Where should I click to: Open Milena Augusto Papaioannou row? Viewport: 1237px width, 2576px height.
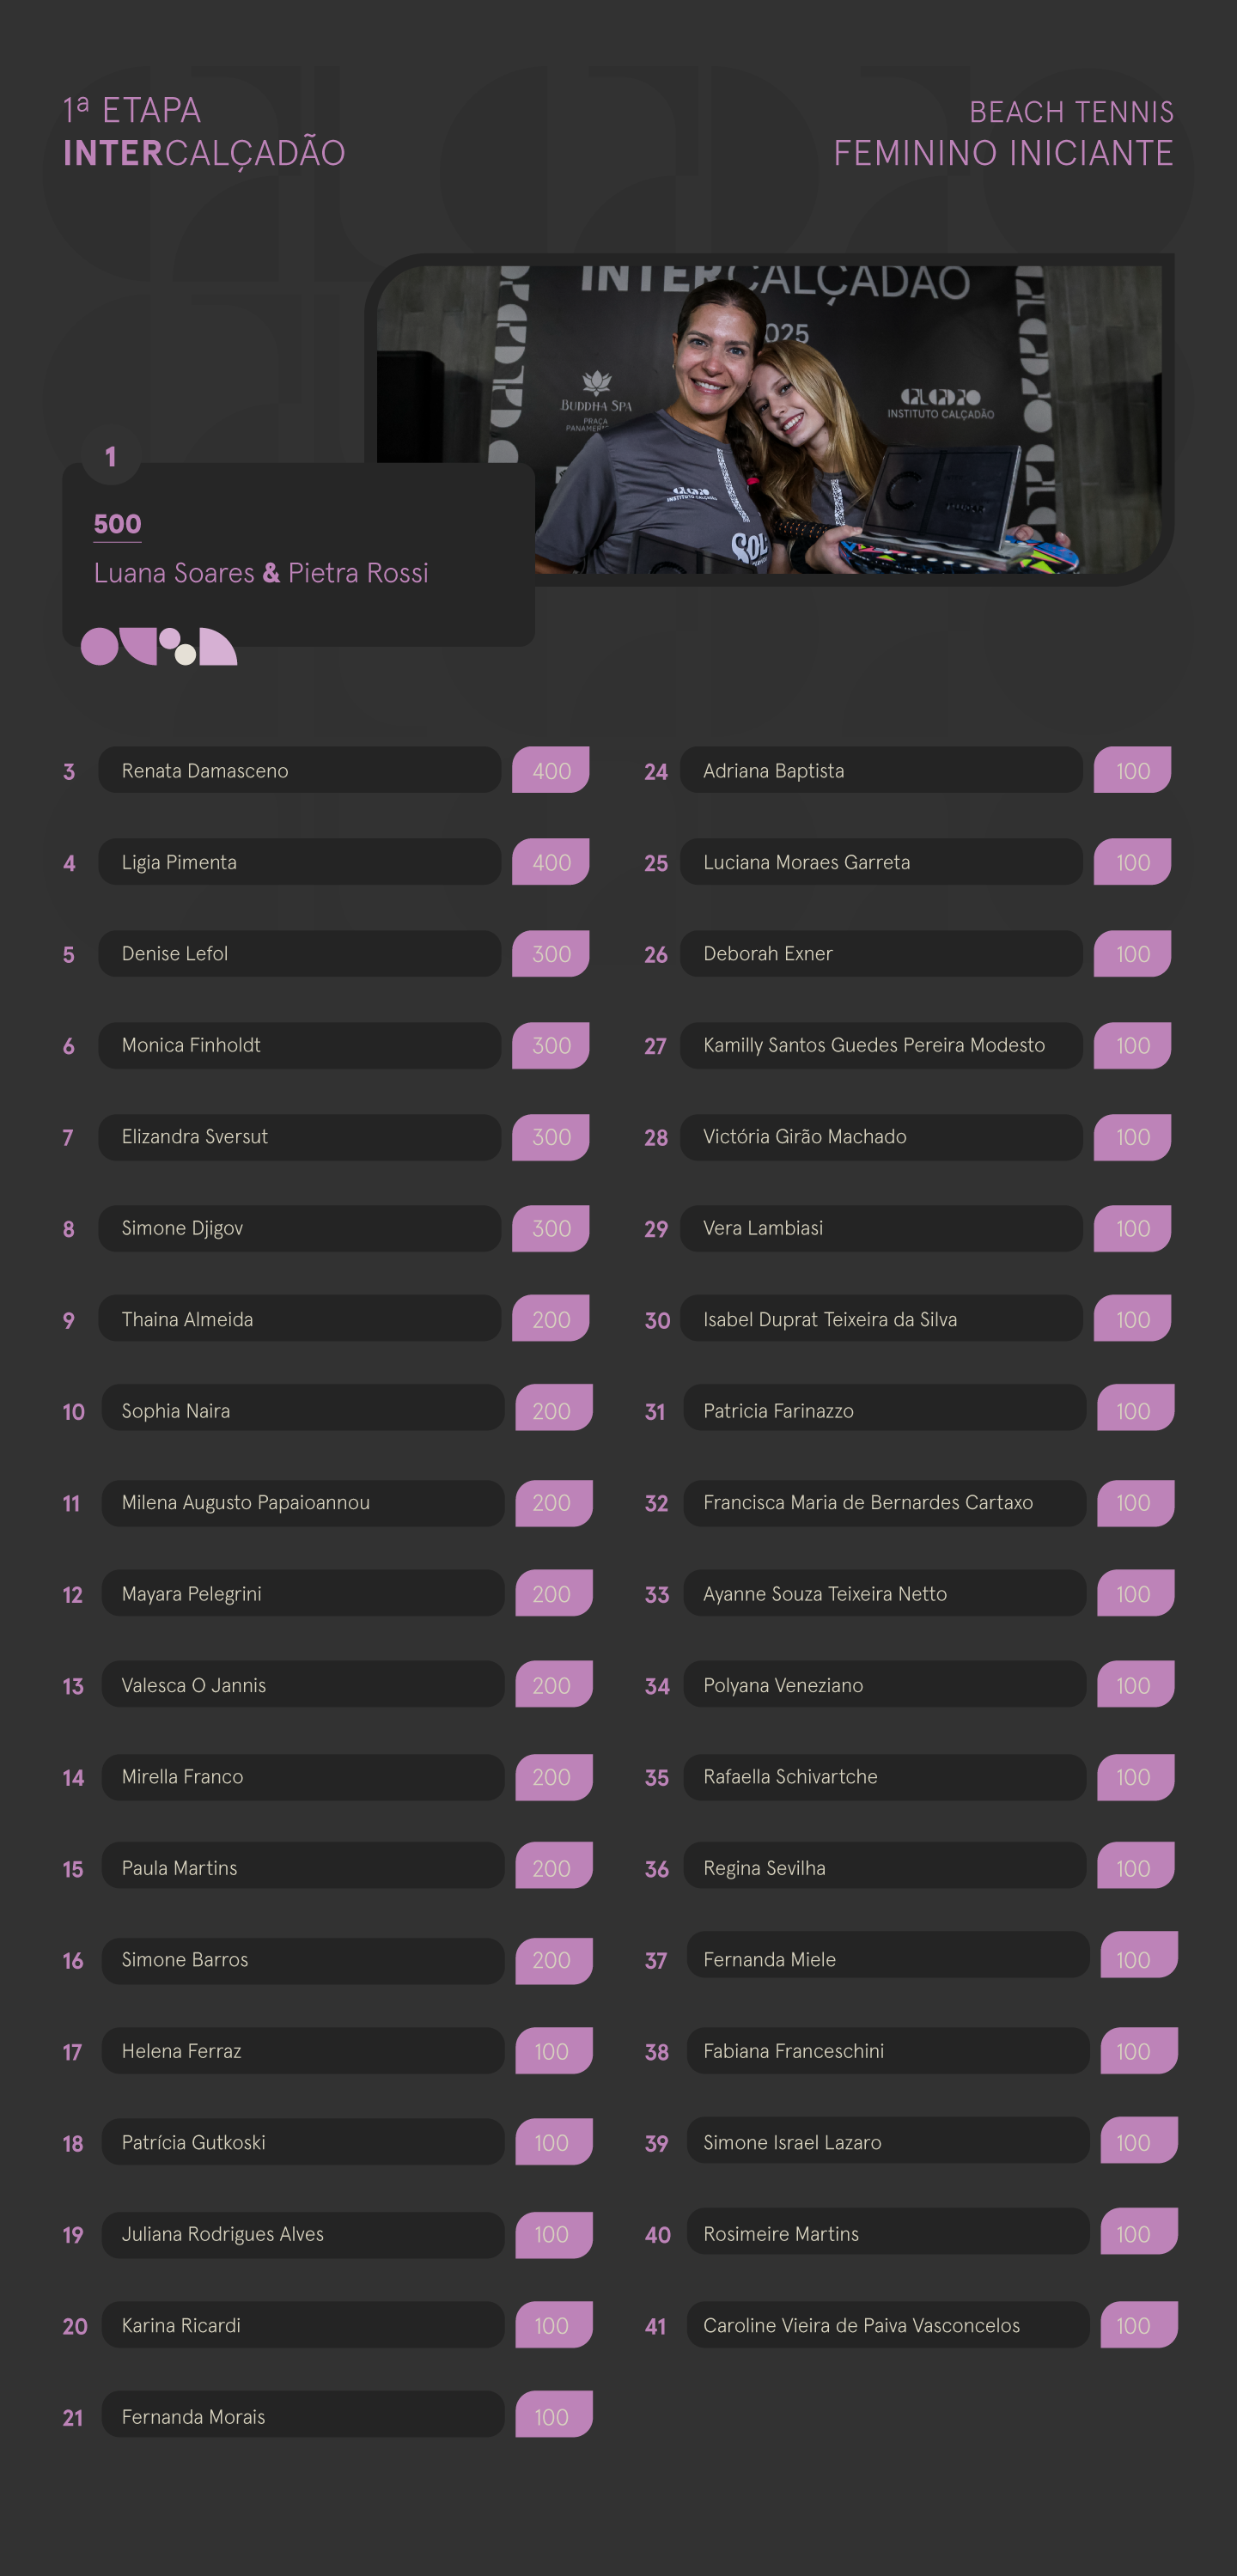[302, 1502]
